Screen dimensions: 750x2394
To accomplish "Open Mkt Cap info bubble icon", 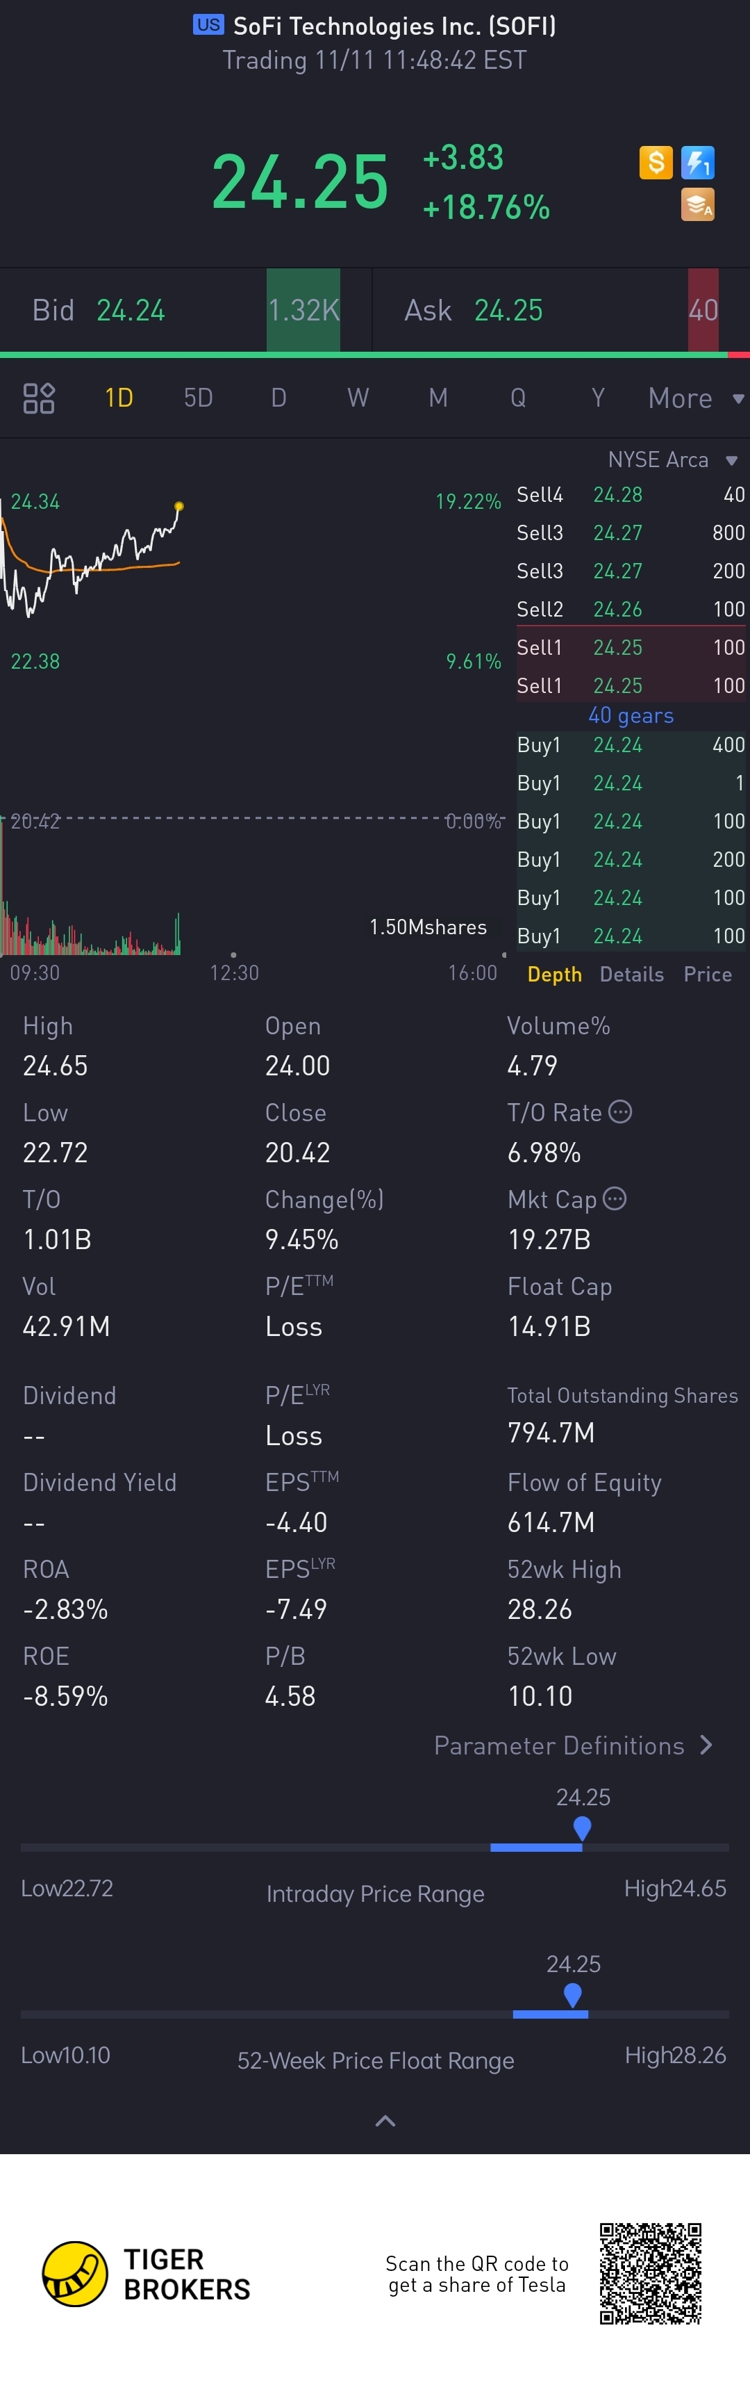I will pos(615,1198).
